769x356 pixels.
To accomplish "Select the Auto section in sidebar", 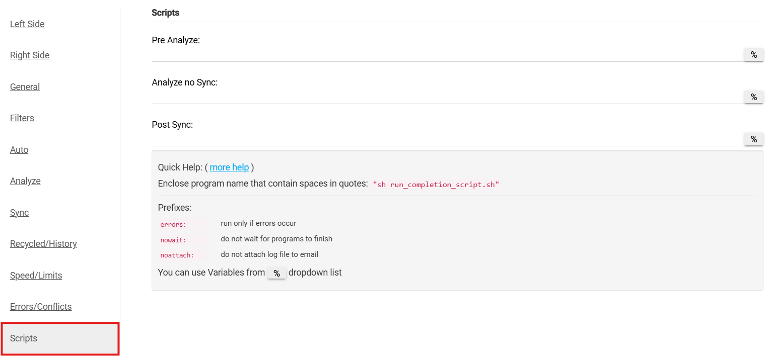I will point(19,150).
